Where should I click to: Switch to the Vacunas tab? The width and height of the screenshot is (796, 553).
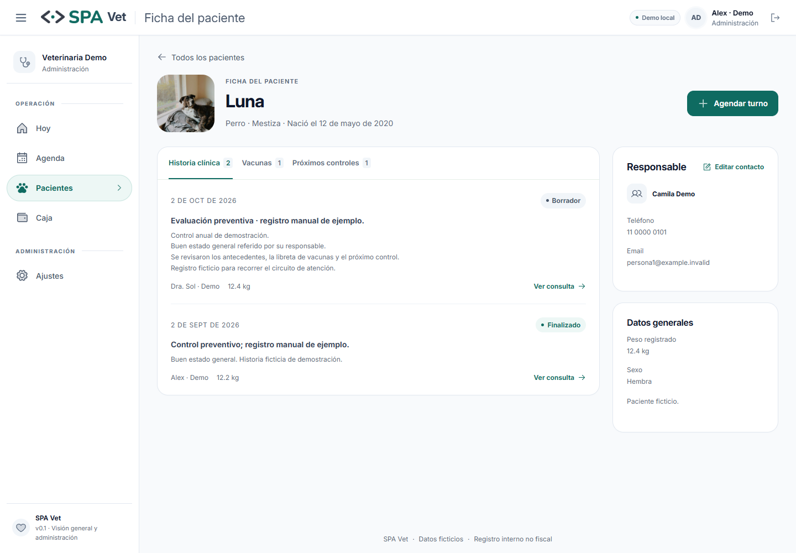[x=263, y=163]
